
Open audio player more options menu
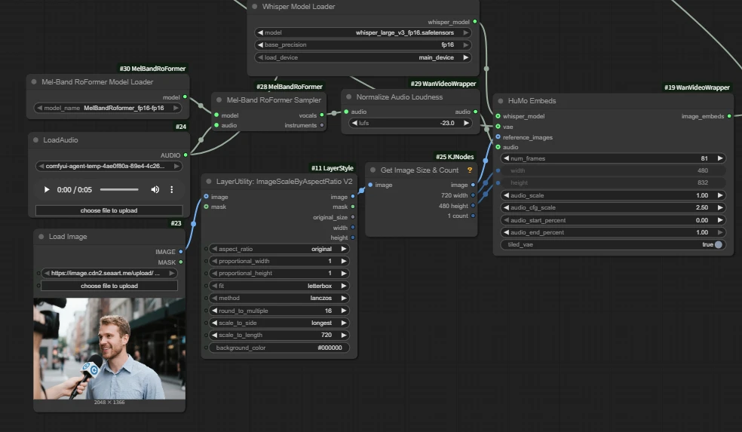point(172,190)
